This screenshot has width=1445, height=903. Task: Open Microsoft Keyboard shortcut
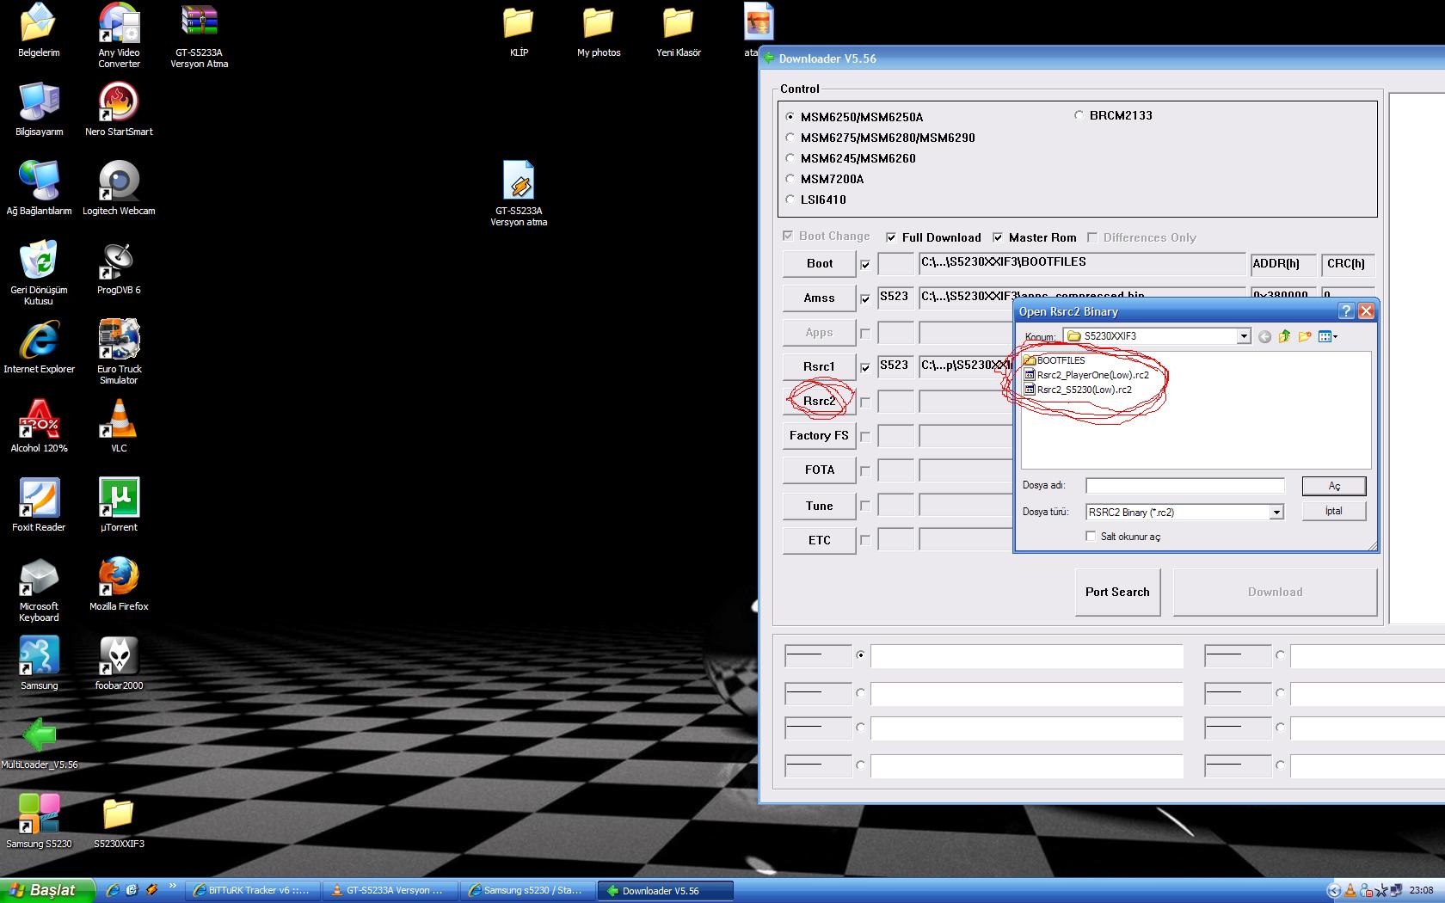click(x=39, y=589)
